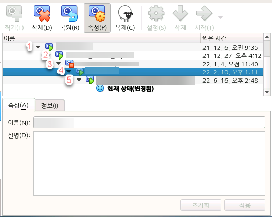Click the 시작(T) start arrow icon
Image resolution: width=272 pixels, height=217 pixels.
pos(204,13)
